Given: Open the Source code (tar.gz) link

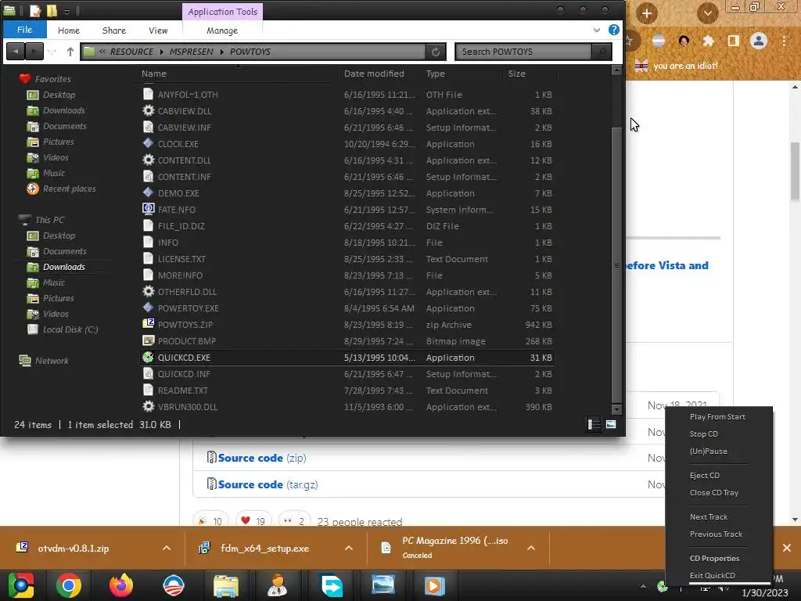Looking at the screenshot, I should pos(268,484).
